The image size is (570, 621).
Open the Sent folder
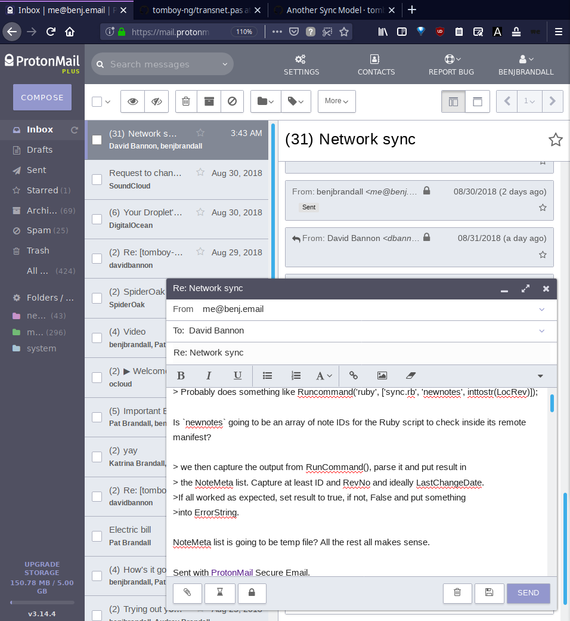click(36, 170)
